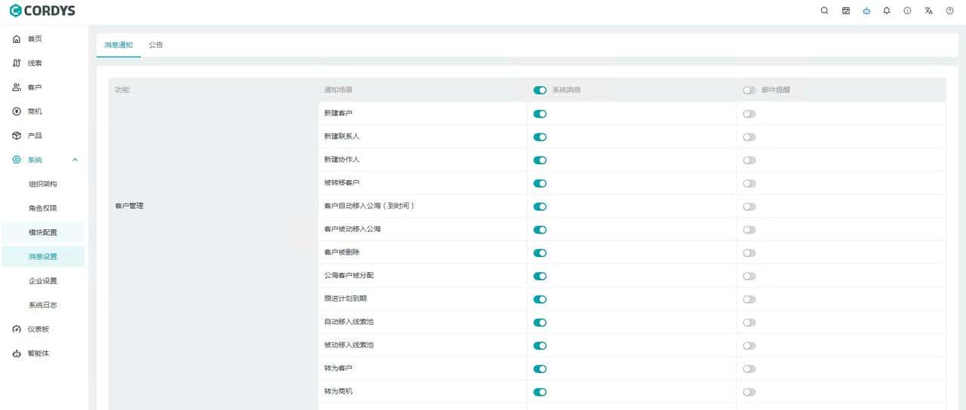Click the 产品 cube icon in sidebar

point(17,136)
